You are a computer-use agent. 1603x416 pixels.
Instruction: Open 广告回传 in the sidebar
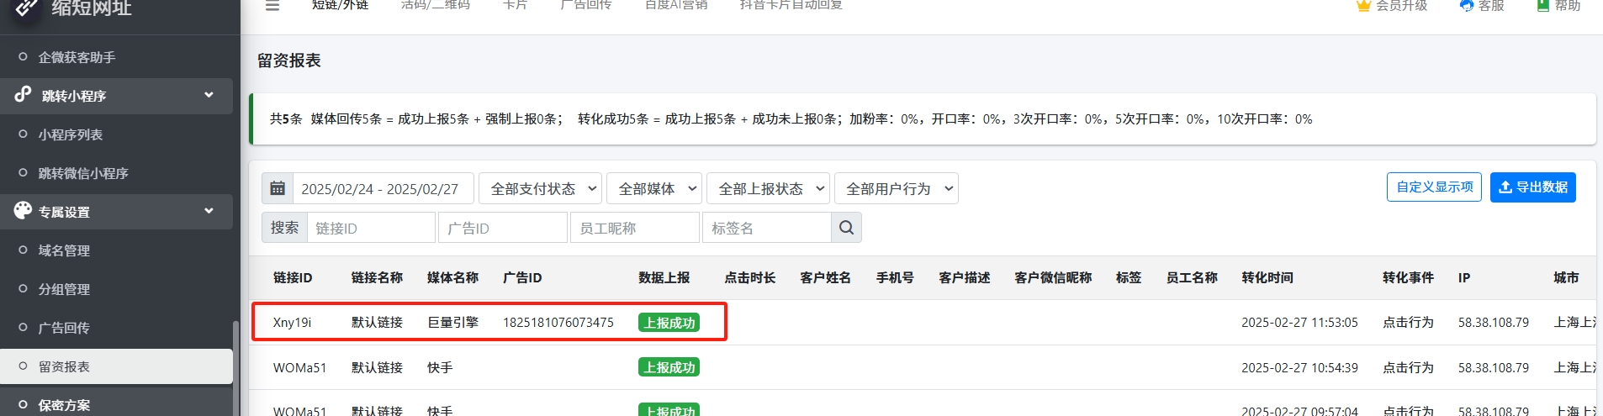pos(64,328)
